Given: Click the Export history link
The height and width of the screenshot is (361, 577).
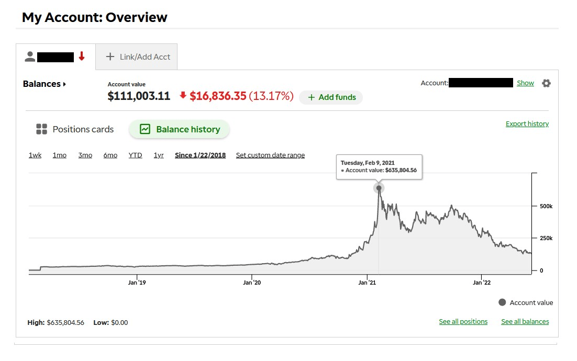Looking at the screenshot, I should point(527,124).
